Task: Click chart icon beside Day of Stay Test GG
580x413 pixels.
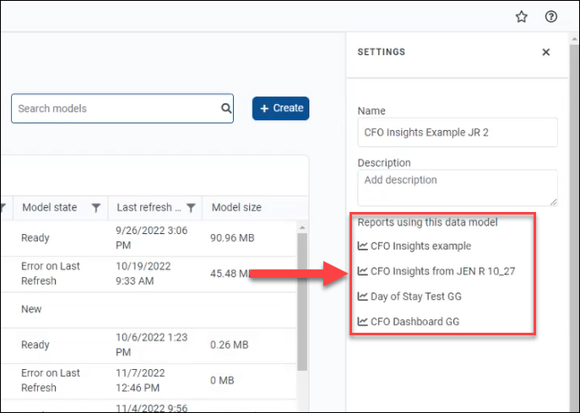Action: 363,296
